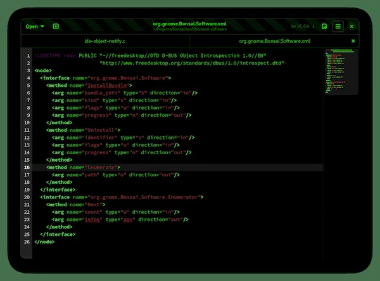Click line number 16 in gutter
This screenshot has width=380, height=281.
[x=27, y=167]
